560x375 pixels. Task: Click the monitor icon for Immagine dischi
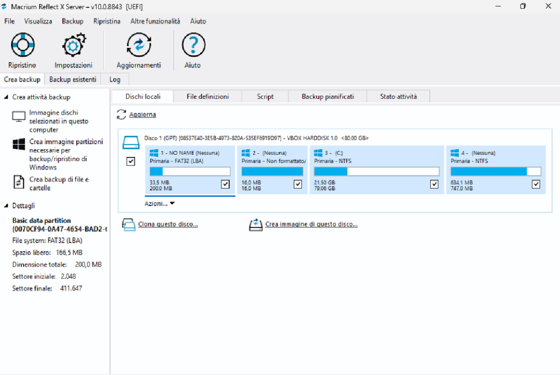click(19, 116)
